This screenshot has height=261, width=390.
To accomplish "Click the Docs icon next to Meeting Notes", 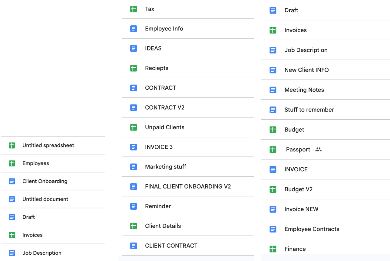I will (273, 90).
